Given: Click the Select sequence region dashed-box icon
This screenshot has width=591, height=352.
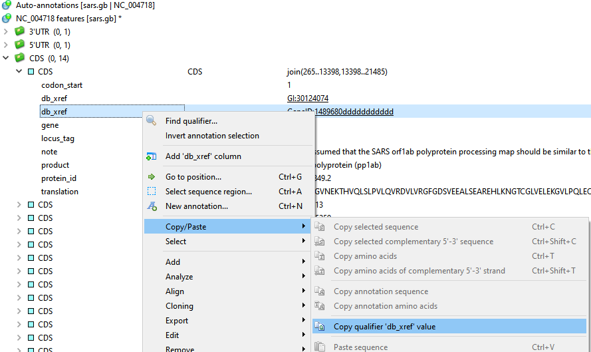Looking at the screenshot, I should point(152,191).
